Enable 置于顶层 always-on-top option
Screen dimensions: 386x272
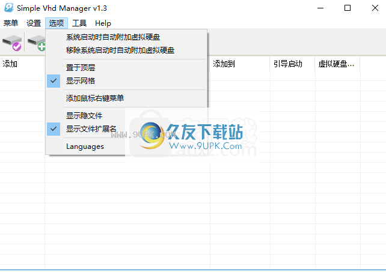point(126,67)
